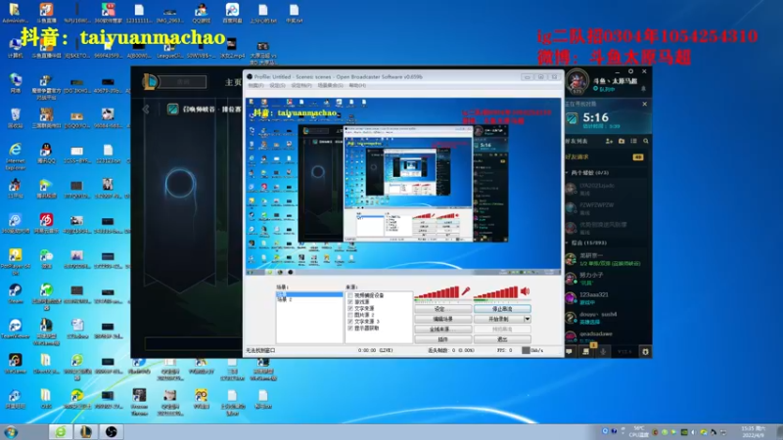Mute the desktop speaker icon in OBS
The width and height of the screenshot is (783, 440).
[525, 290]
